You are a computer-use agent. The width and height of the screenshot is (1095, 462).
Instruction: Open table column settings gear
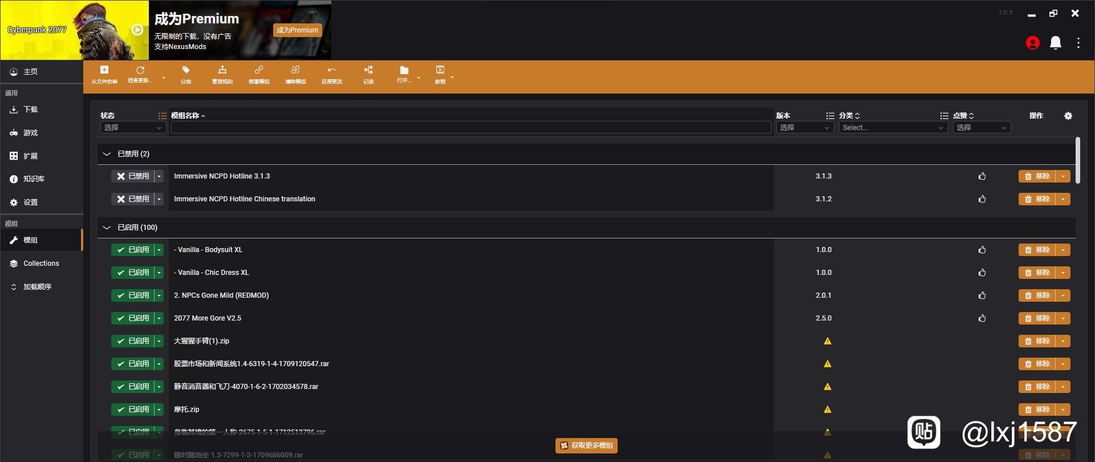(x=1068, y=116)
